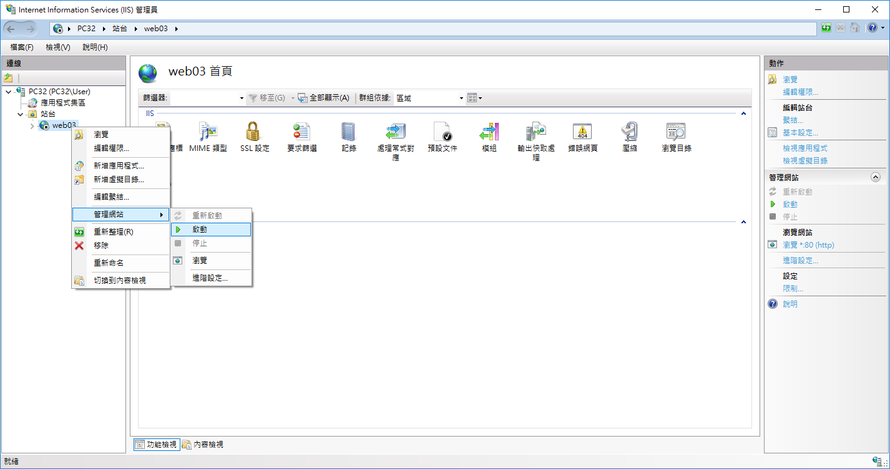Open the MIME 類型 feature icon
The image size is (890, 469).
click(x=208, y=132)
